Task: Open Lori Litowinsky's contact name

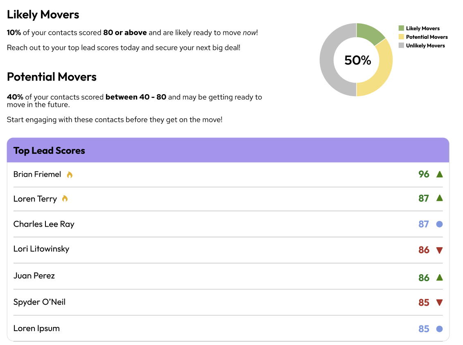Action: 41,249
